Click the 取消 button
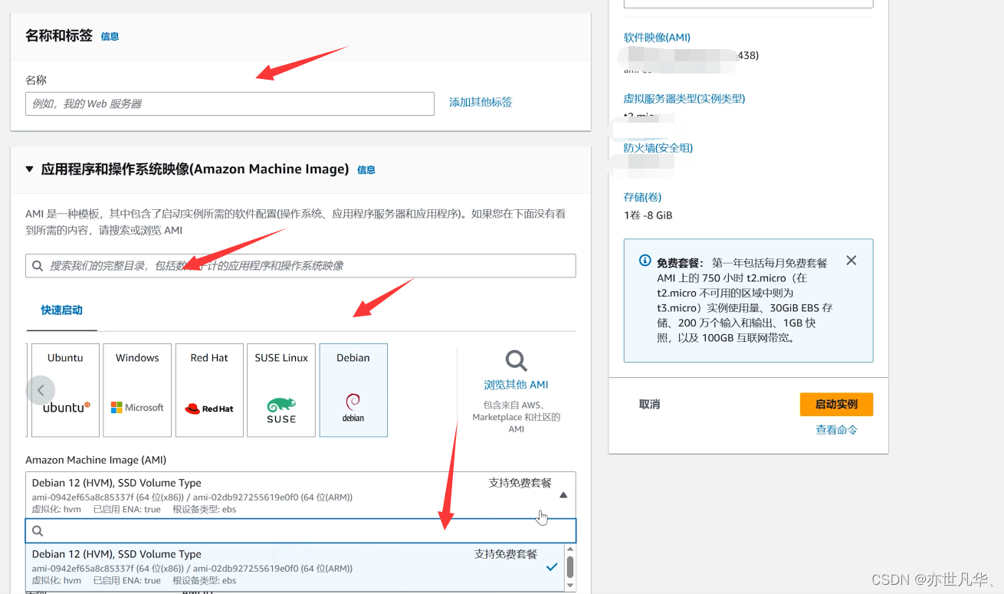This screenshot has height=594, width=1004. pyautogui.click(x=649, y=404)
